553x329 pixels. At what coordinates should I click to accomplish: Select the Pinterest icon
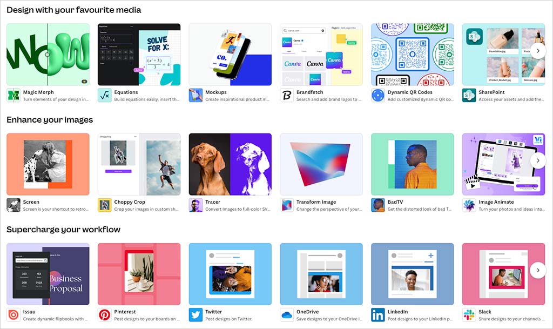click(103, 314)
